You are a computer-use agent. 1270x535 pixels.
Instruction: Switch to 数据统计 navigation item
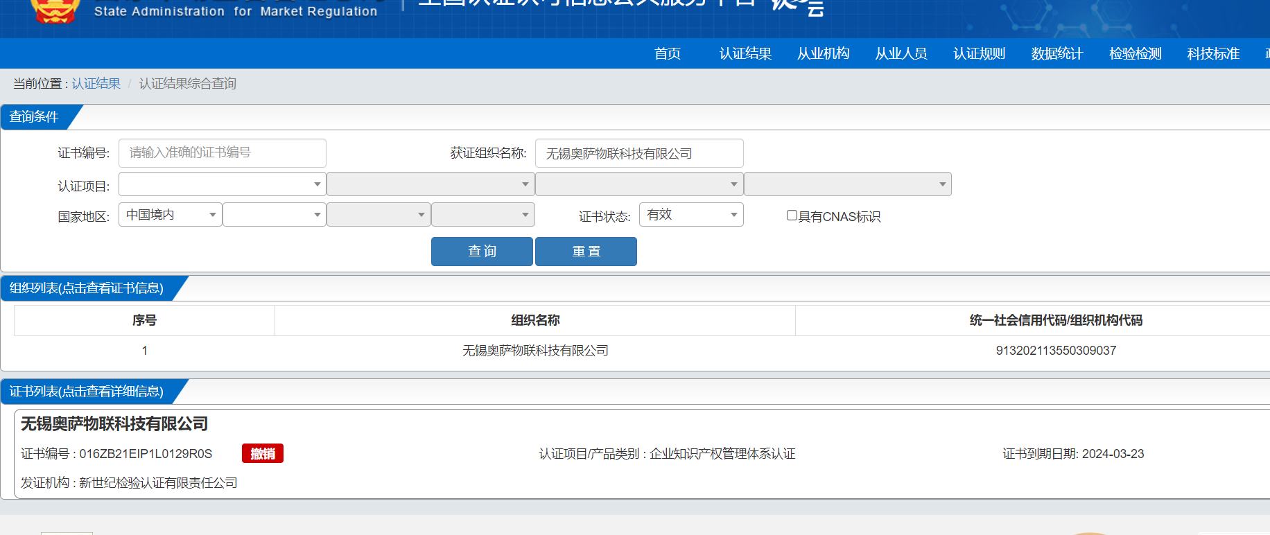click(1056, 53)
